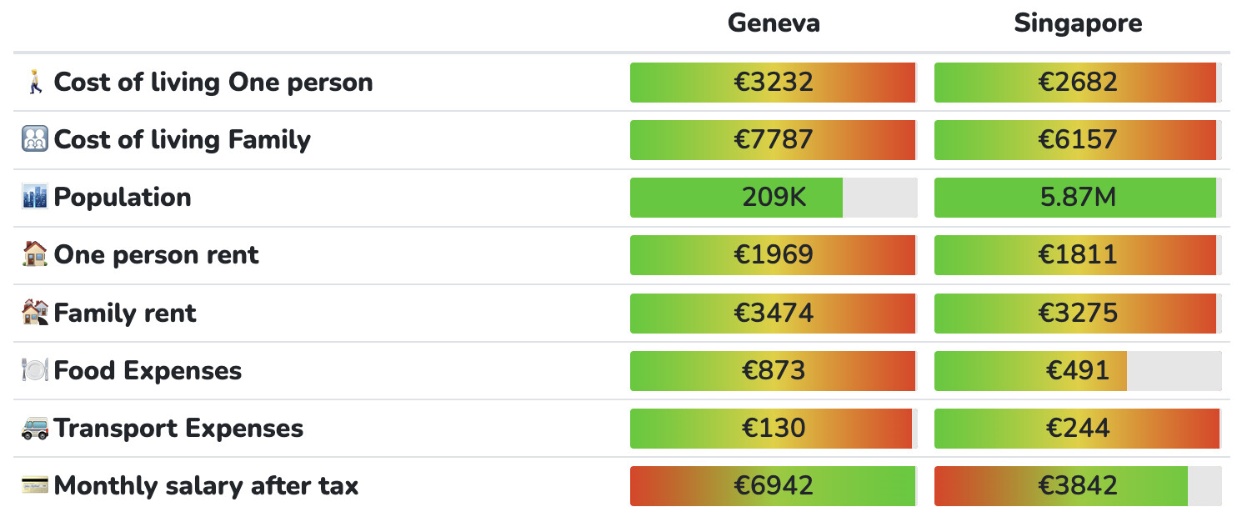This screenshot has height=532, width=1247.
Task: Click Singapore's 5.87M population bar
Action: point(1077,198)
